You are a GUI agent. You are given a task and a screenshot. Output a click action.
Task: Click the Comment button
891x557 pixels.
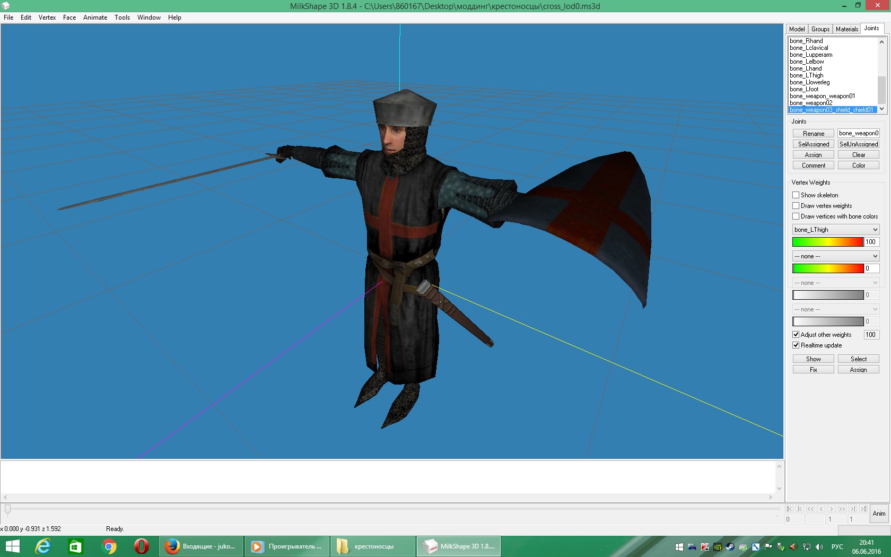coord(813,166)
